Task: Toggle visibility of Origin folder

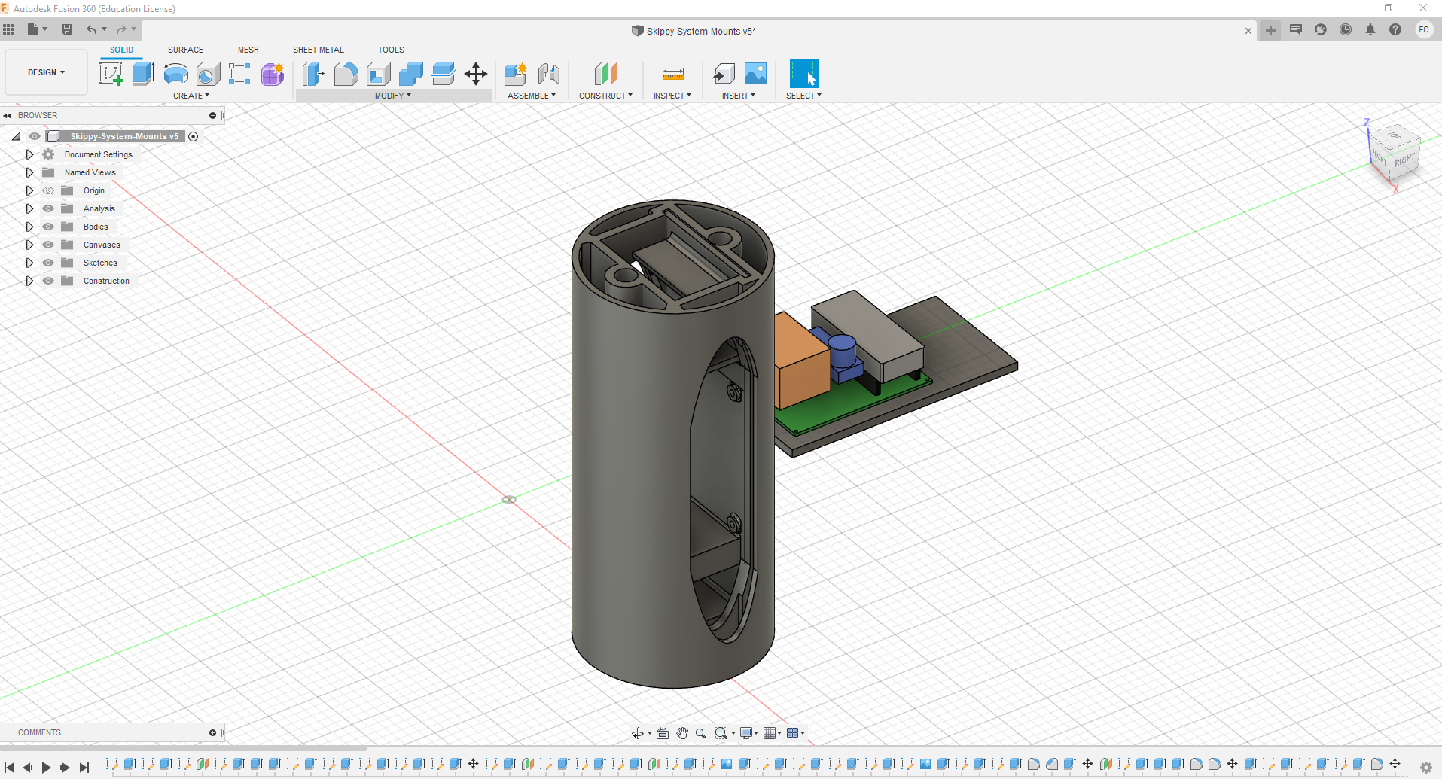Action: tap(48, 190)
